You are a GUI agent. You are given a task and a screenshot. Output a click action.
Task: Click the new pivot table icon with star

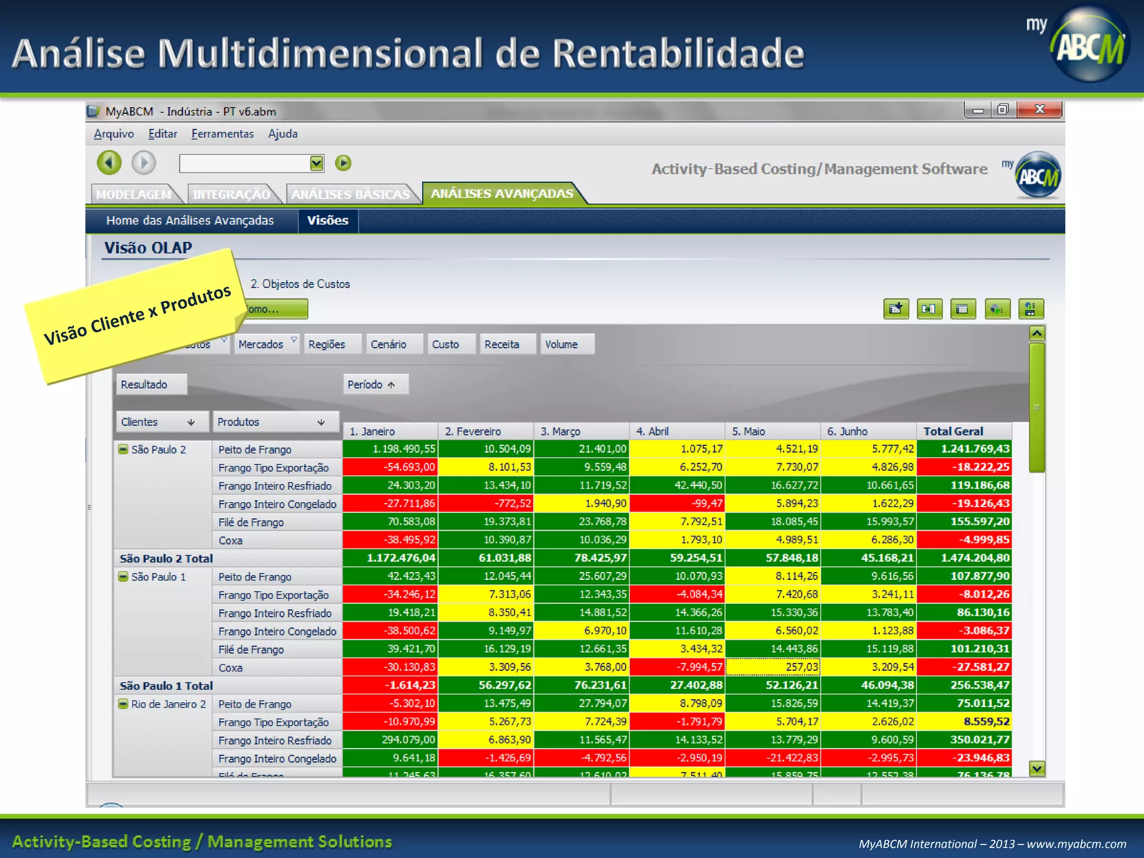[x=896, y=309]
